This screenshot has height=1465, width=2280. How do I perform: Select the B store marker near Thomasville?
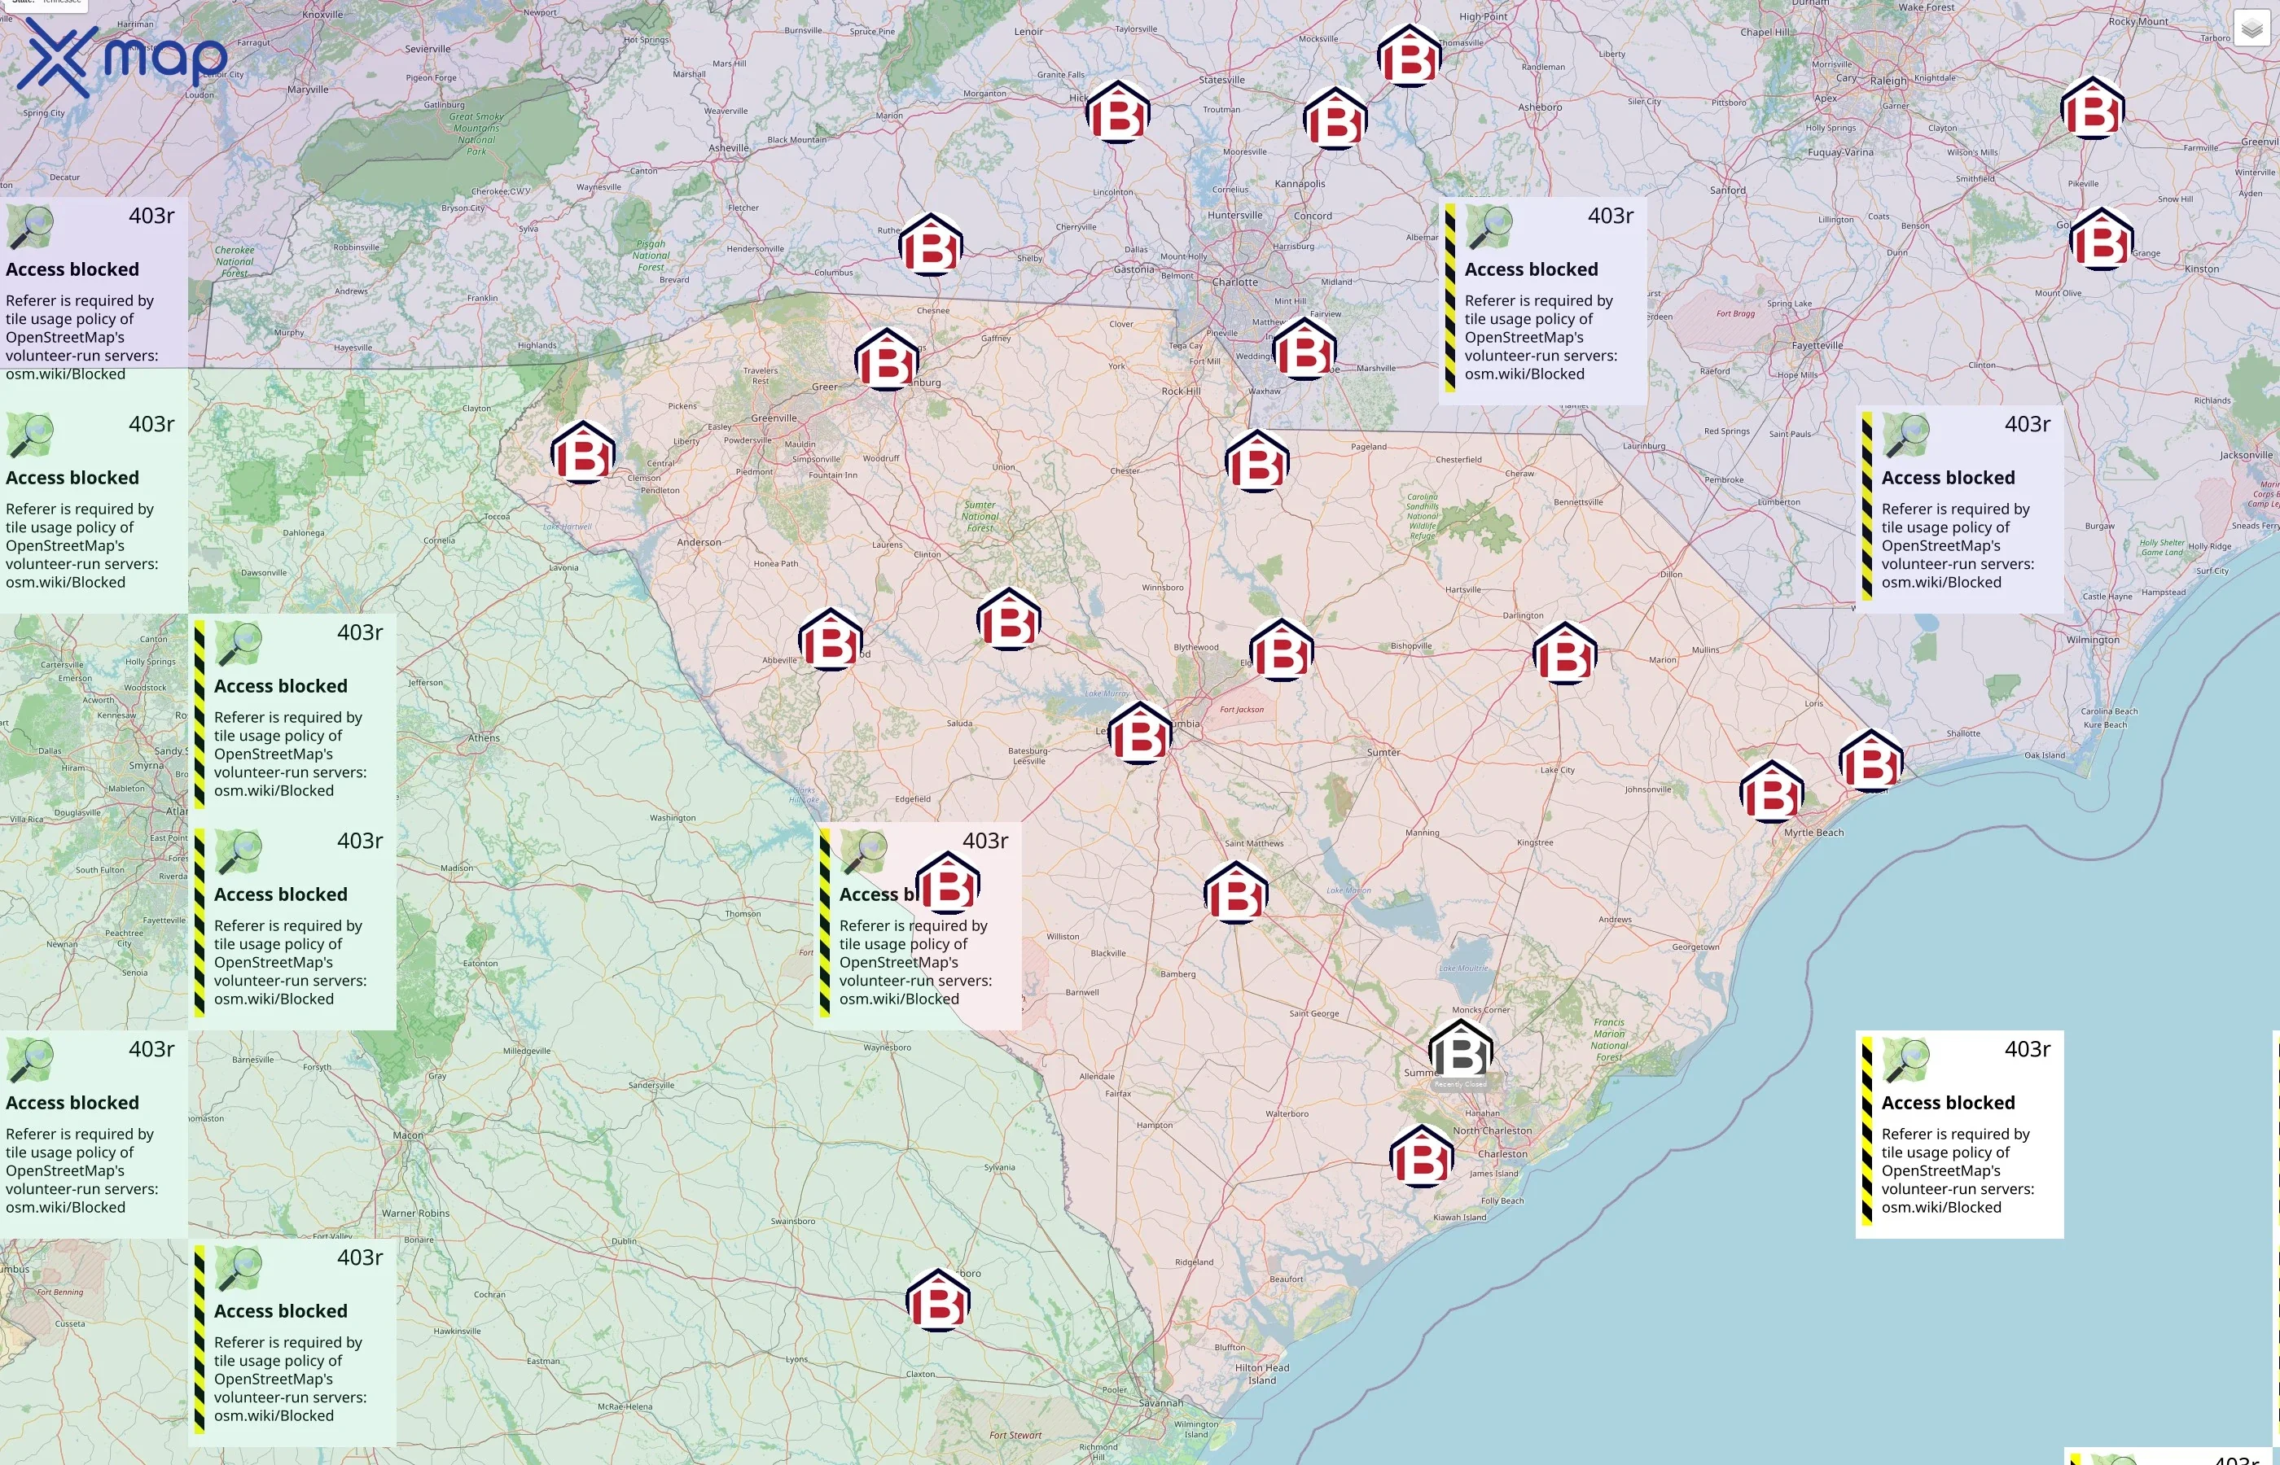[x=1410, y=56]
